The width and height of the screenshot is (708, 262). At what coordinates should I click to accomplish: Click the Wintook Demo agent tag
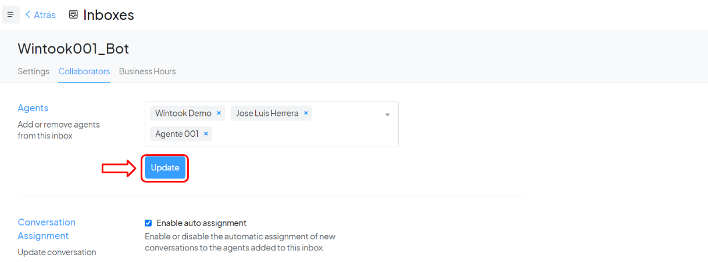[x=183, y=114]
